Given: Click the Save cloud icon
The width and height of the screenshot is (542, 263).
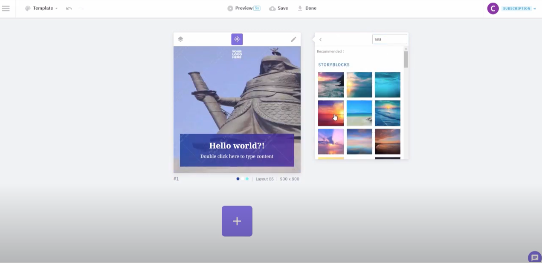Looking at the screenshot, I should click(x=272, y=8).
